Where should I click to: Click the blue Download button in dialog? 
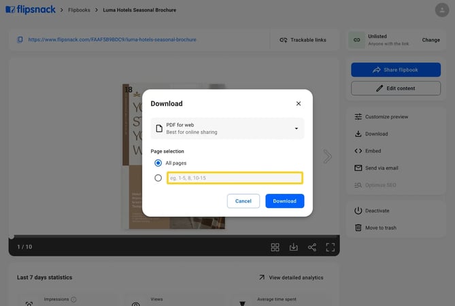tap(285, 201)
